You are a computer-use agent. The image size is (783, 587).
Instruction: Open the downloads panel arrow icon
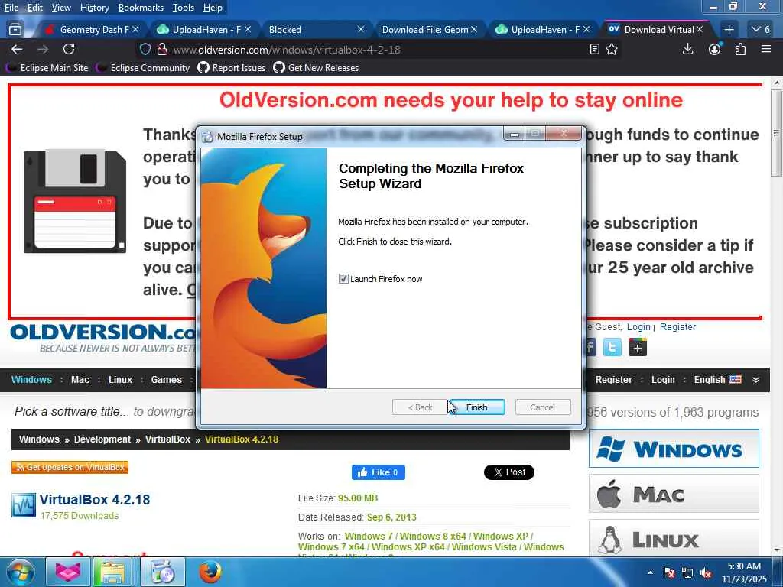coord(687,49)
